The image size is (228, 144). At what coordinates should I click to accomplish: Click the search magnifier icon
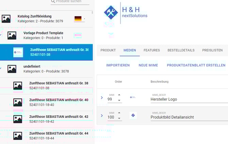(53, 1)
